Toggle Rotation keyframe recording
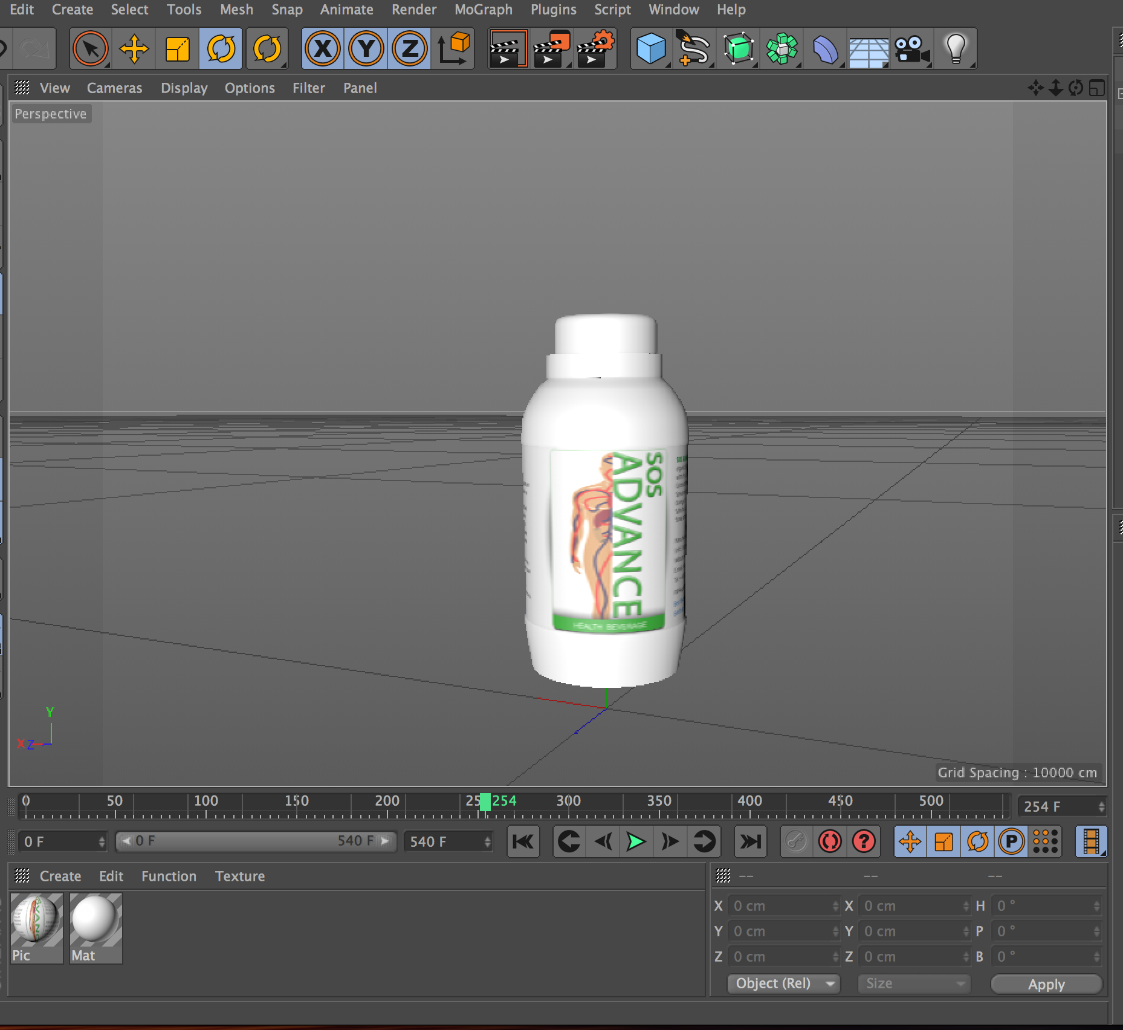 pos(977,841)
